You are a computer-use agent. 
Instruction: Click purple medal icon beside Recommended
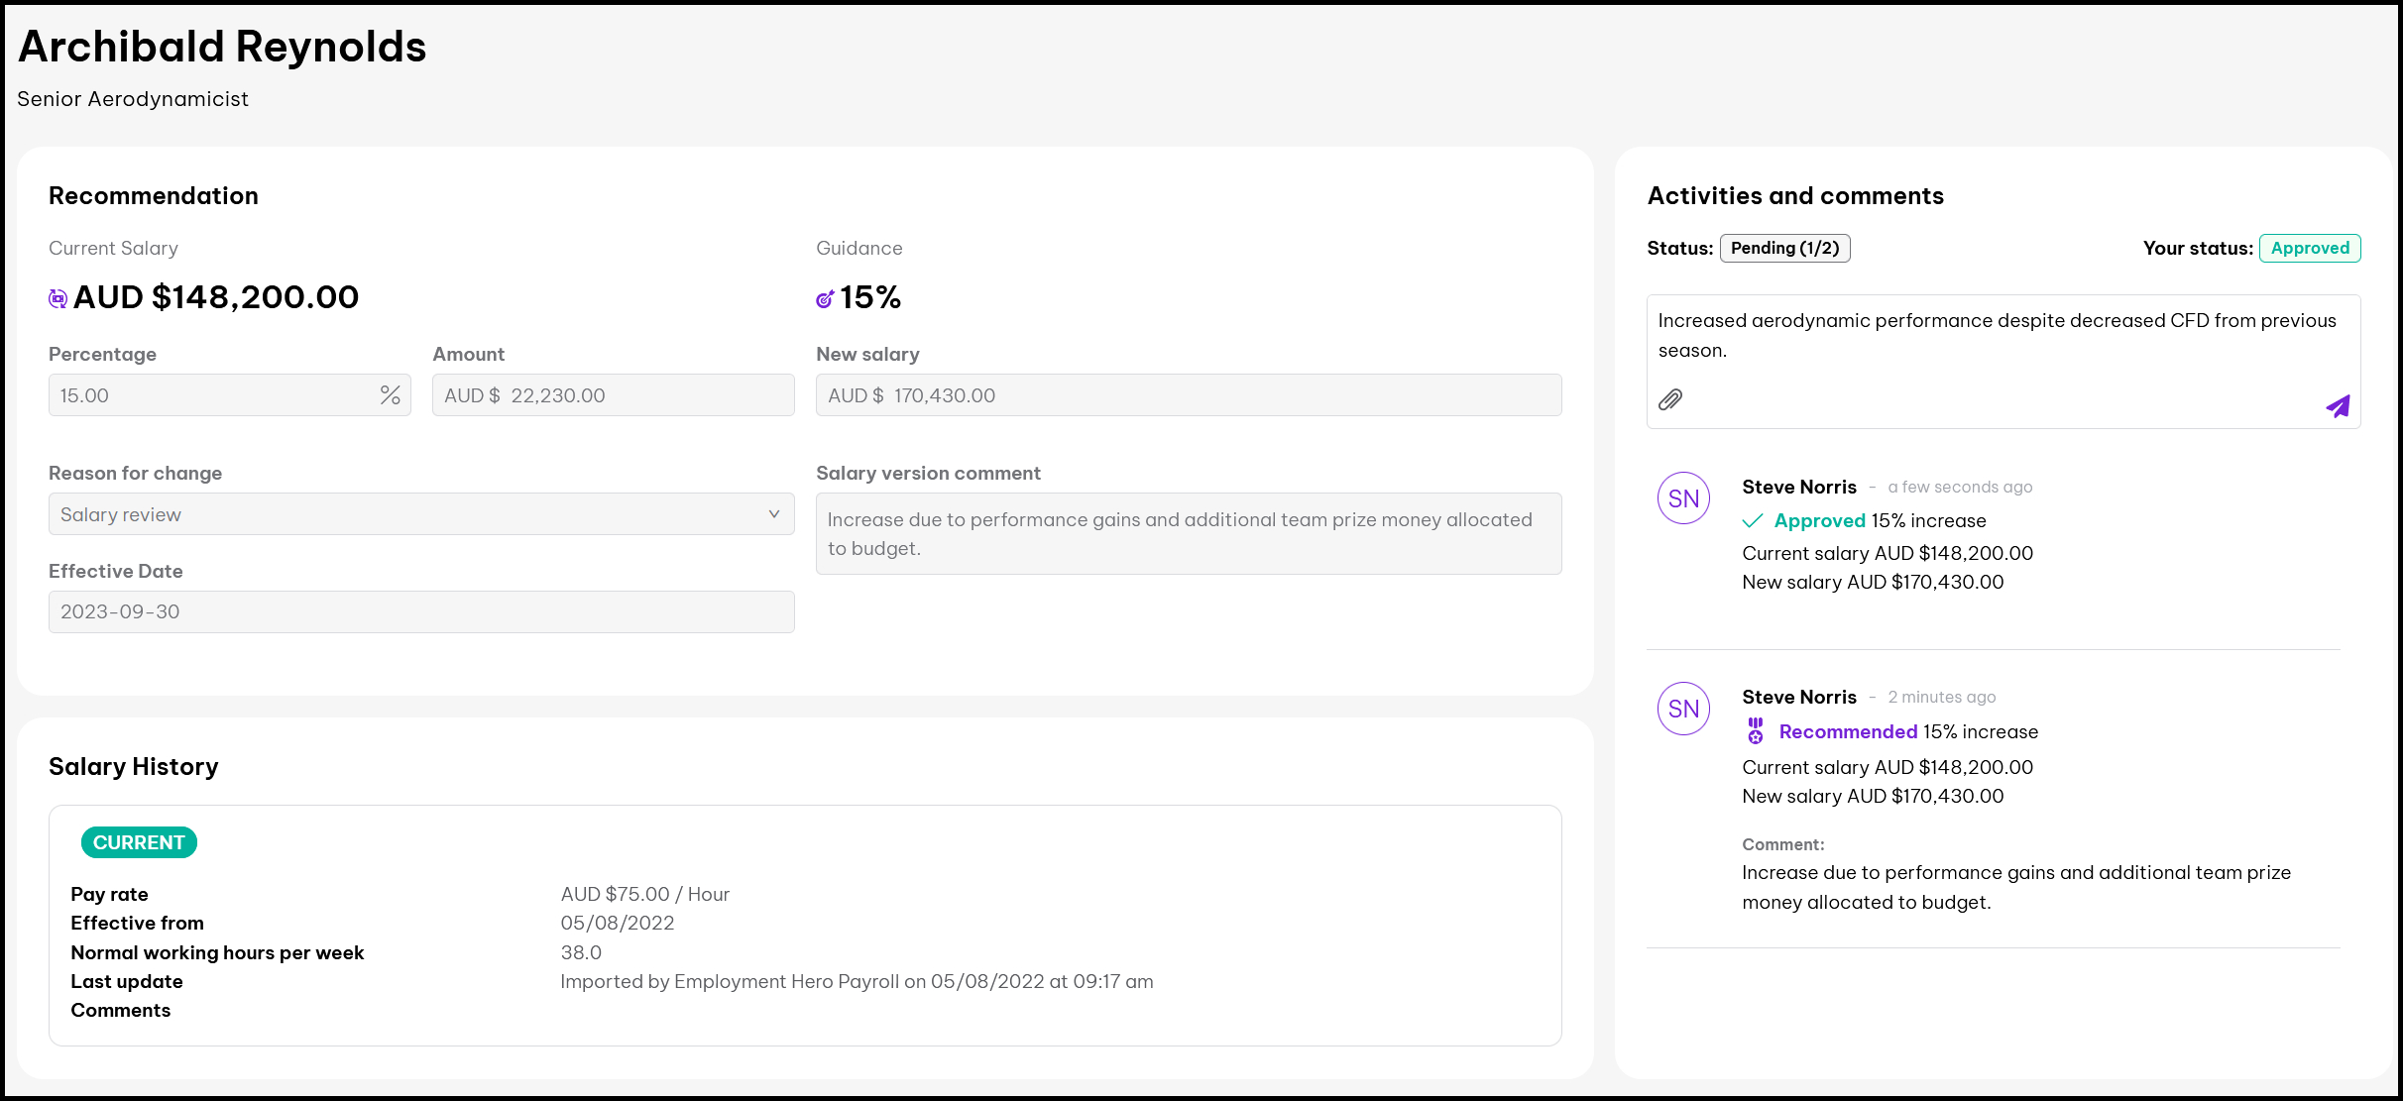(1756, 731)
